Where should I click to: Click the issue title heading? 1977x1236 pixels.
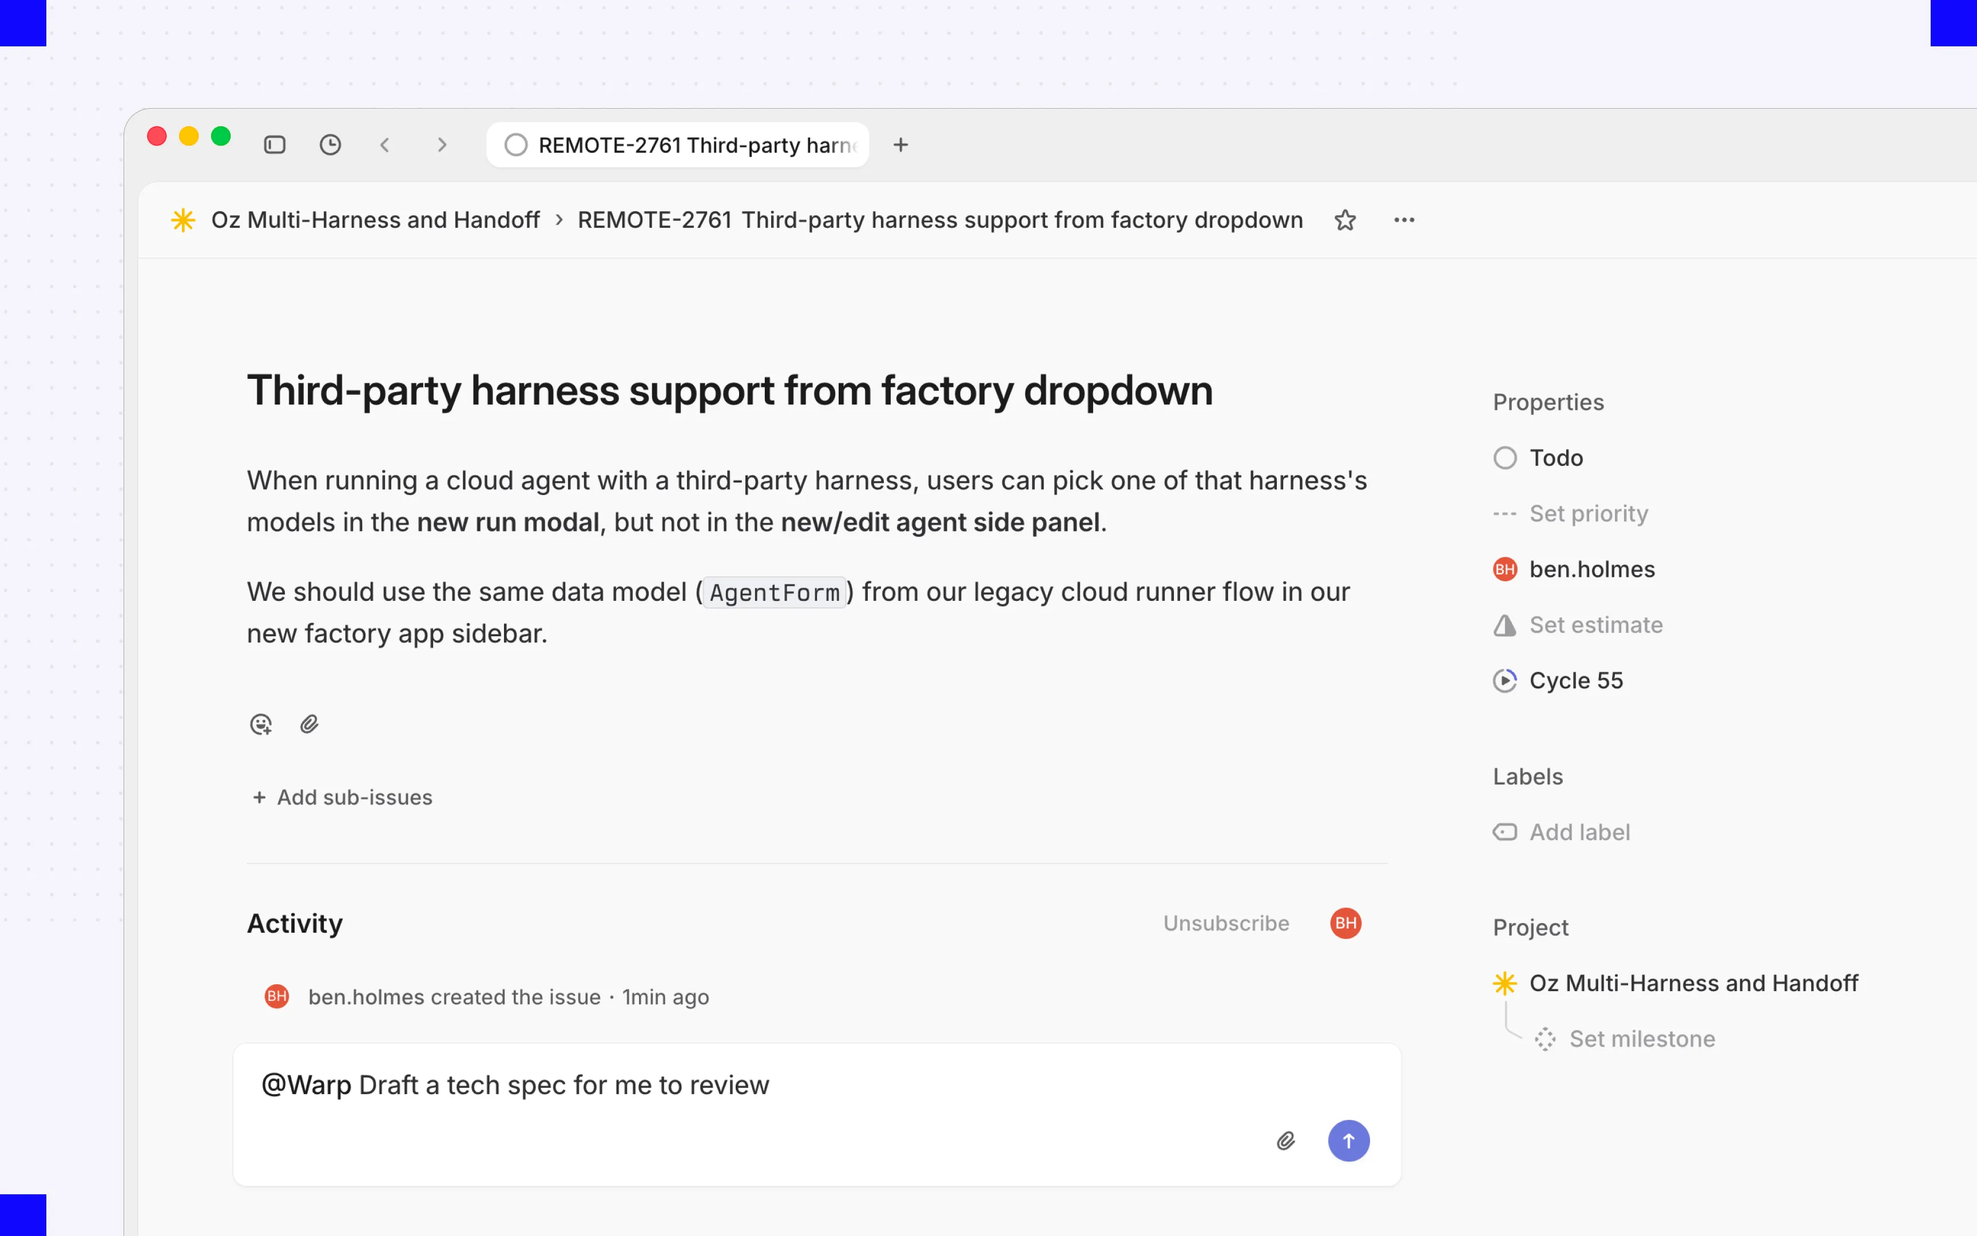[x=729, y=390]
